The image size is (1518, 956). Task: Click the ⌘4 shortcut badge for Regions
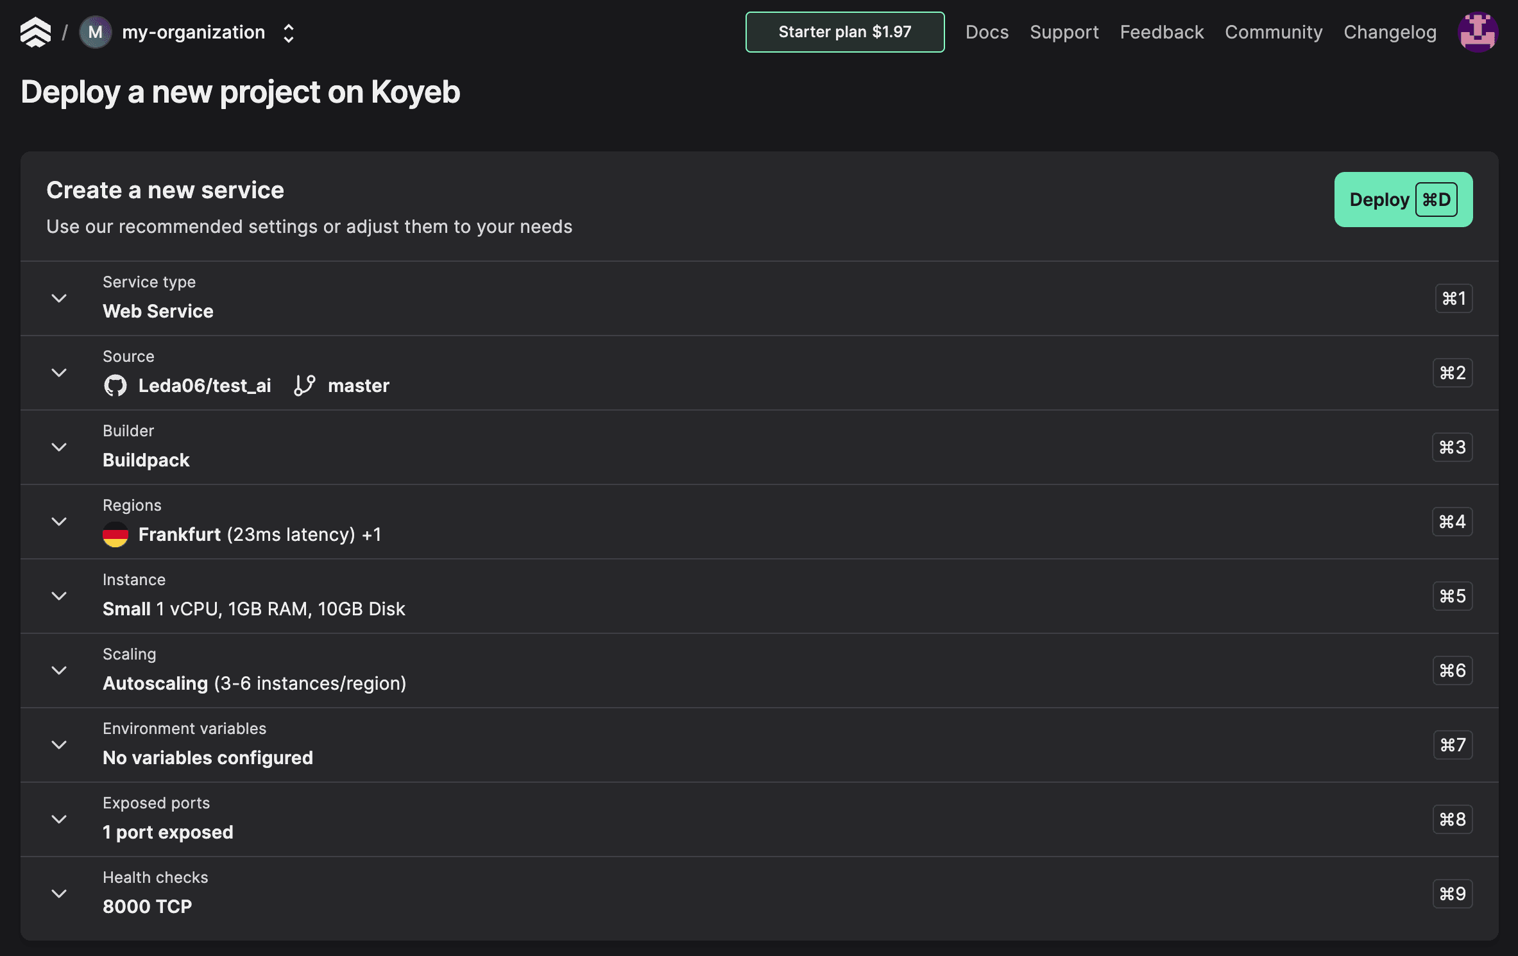pos(1452,521)
